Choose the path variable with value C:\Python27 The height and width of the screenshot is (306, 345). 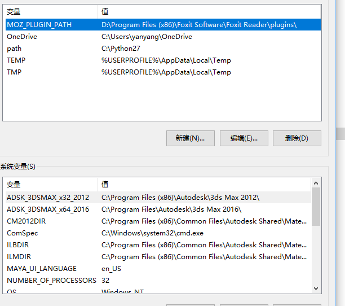(14, 49)
